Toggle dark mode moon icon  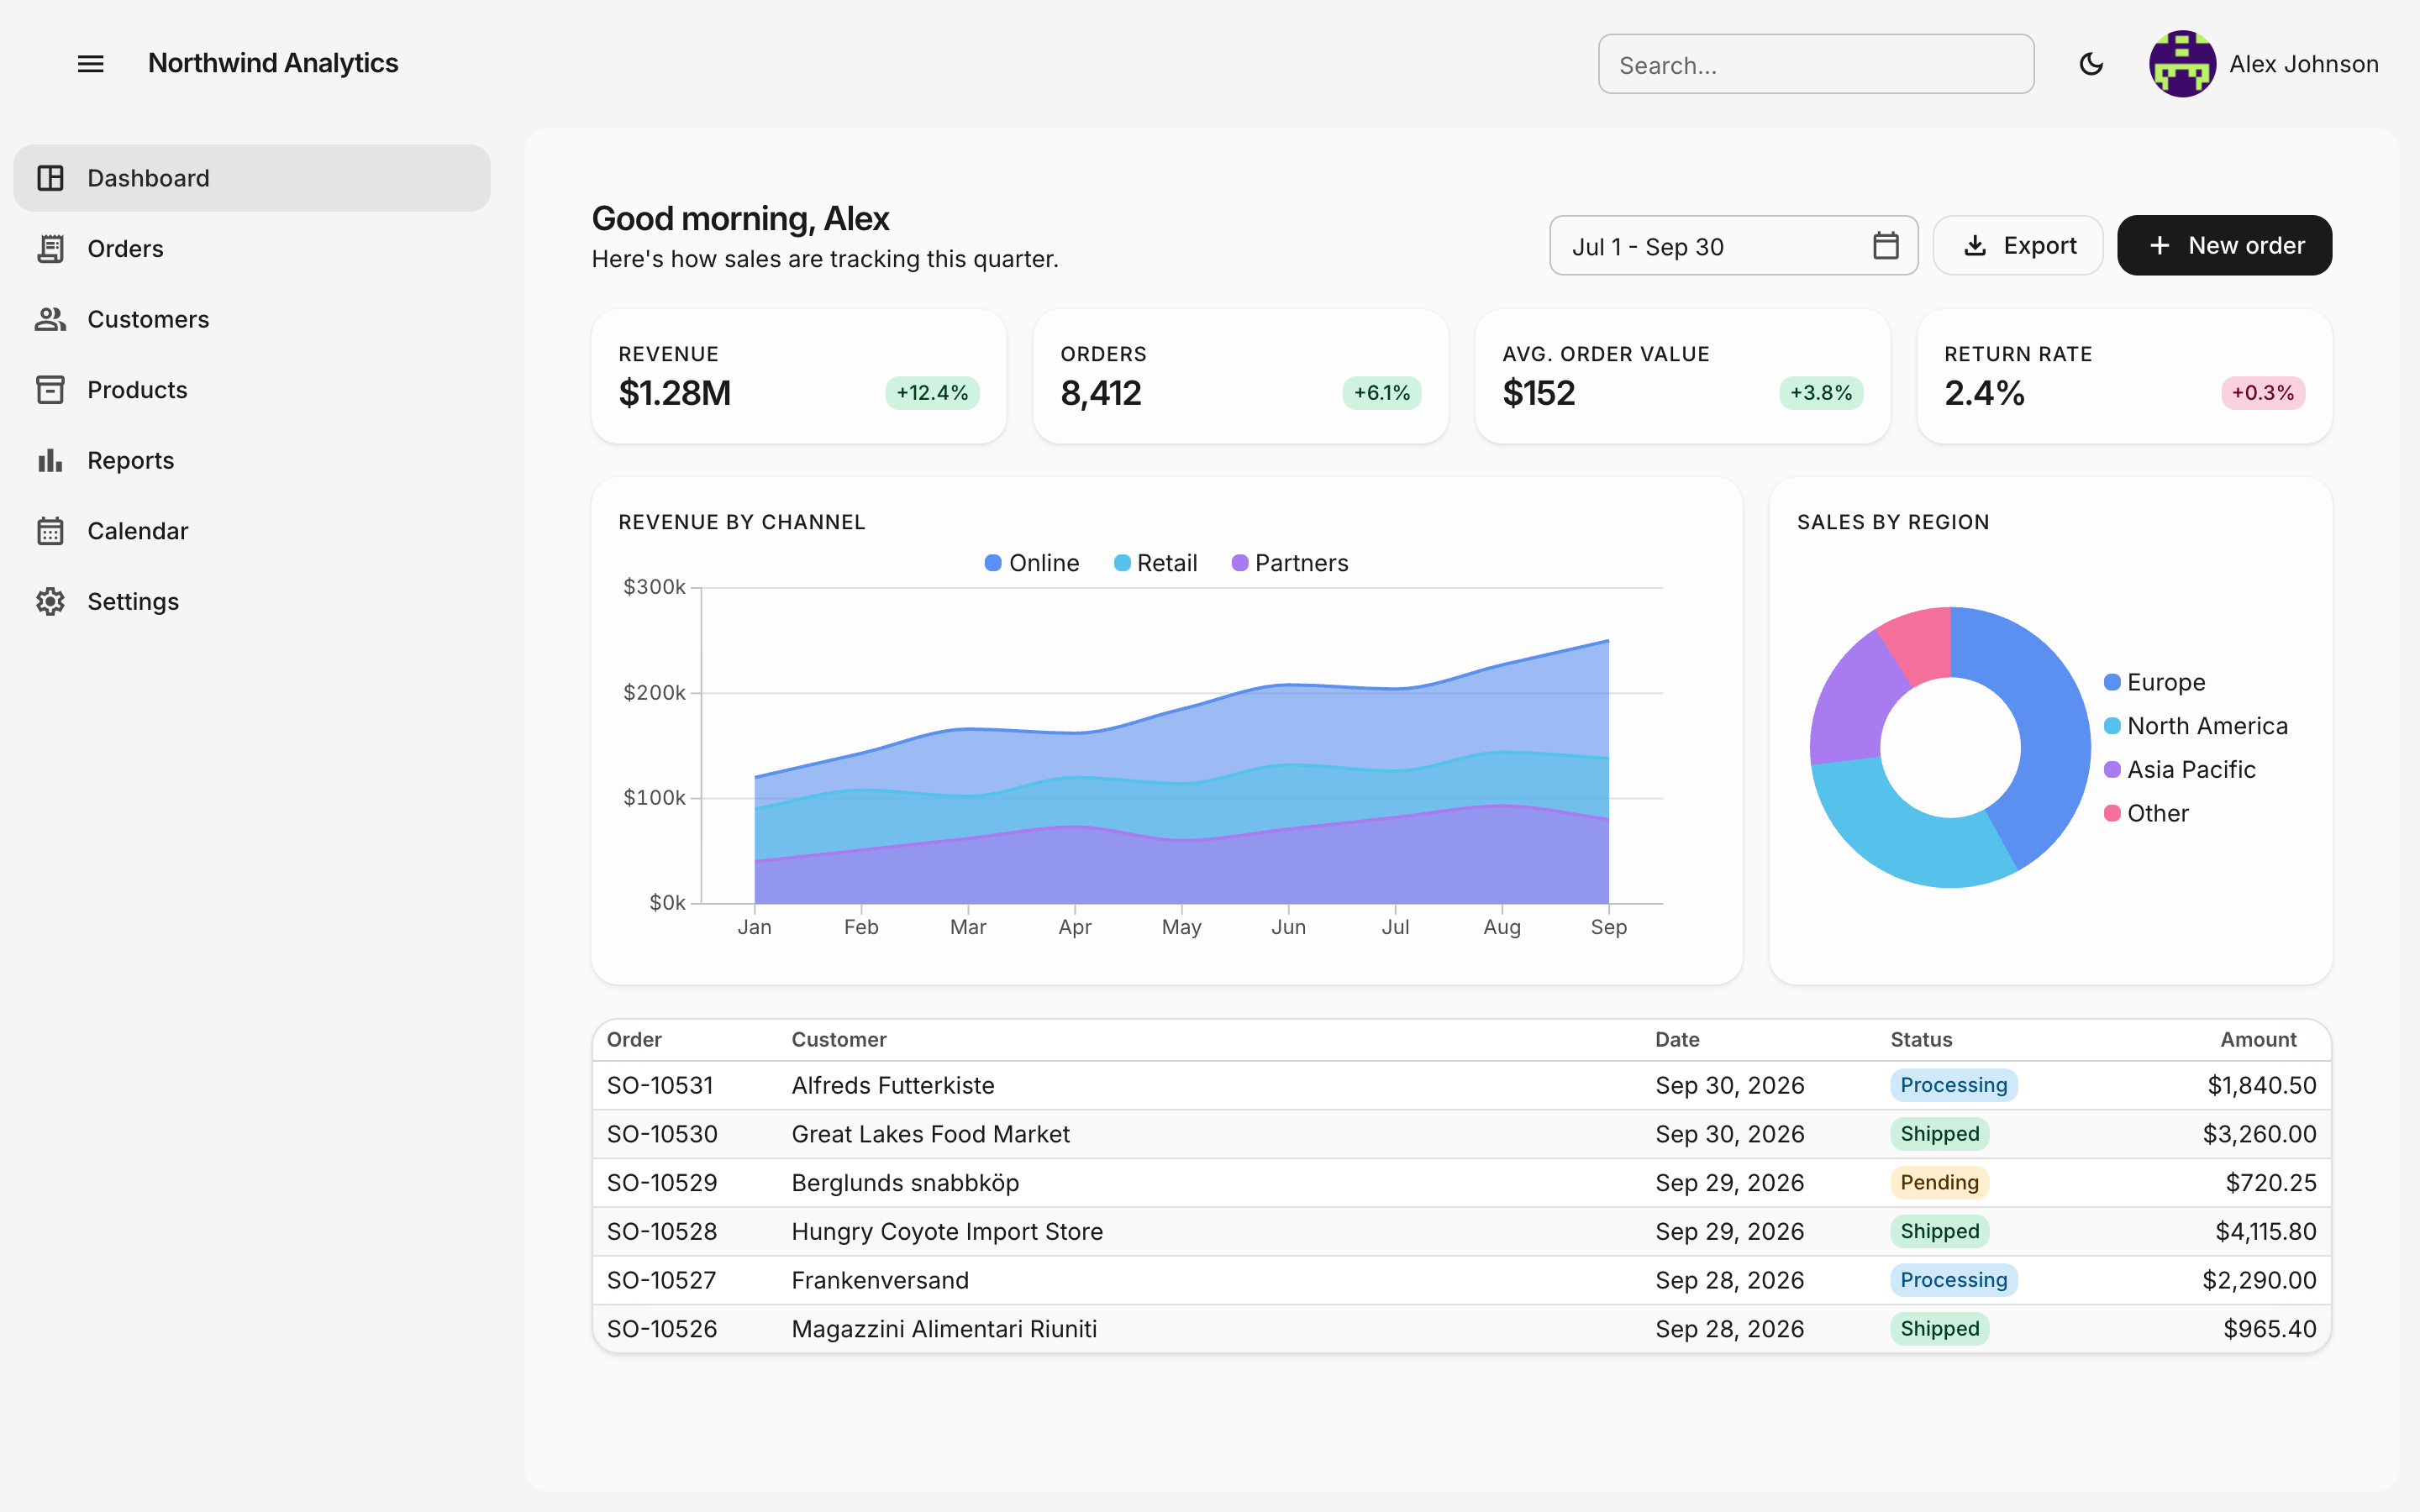click(x=2091, y=64)
